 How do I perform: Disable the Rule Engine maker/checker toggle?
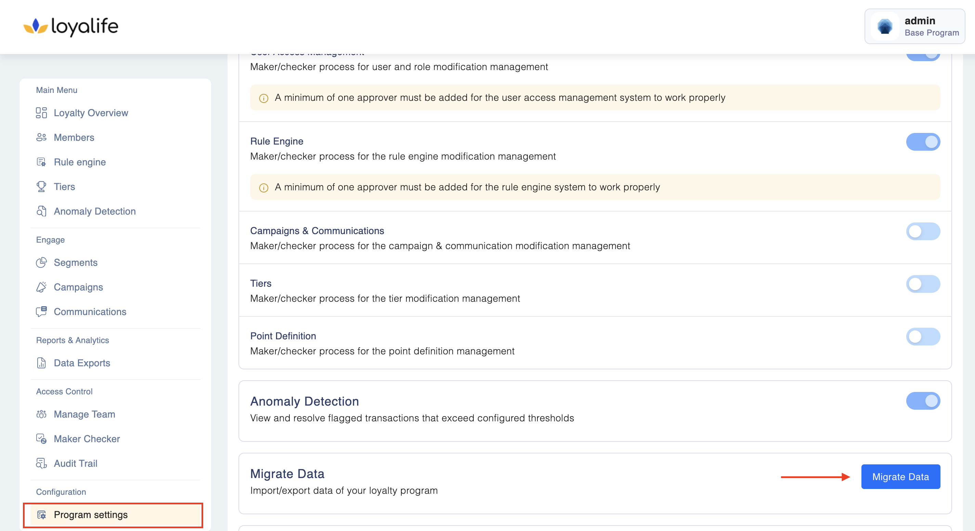pyautogui.click(x=923, y=142)
